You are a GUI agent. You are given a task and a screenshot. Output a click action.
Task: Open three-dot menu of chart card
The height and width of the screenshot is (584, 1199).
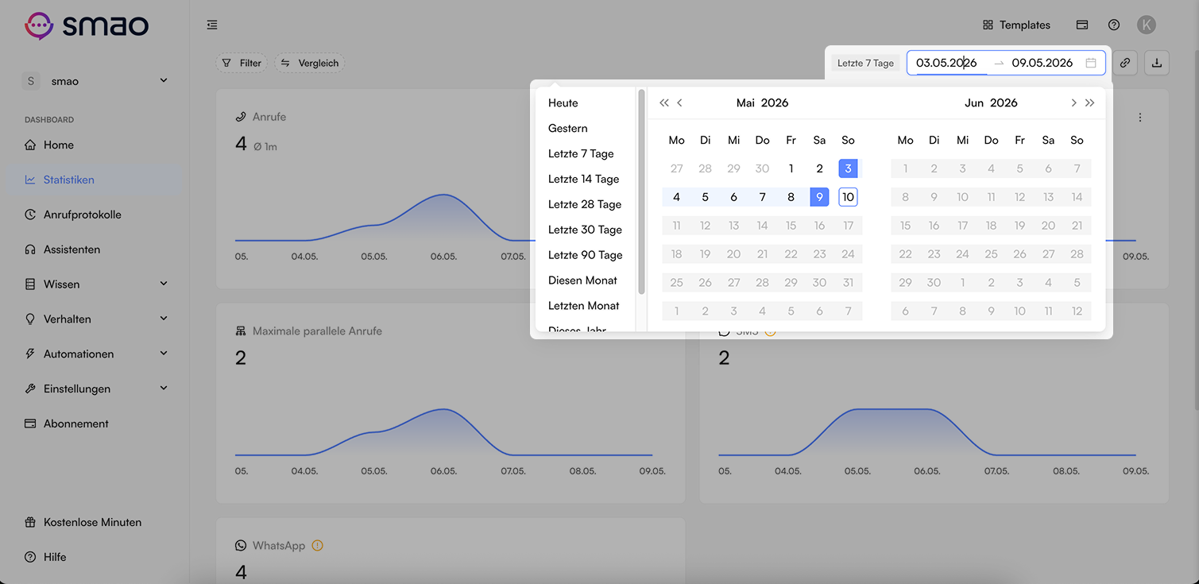coord(1140,118)
